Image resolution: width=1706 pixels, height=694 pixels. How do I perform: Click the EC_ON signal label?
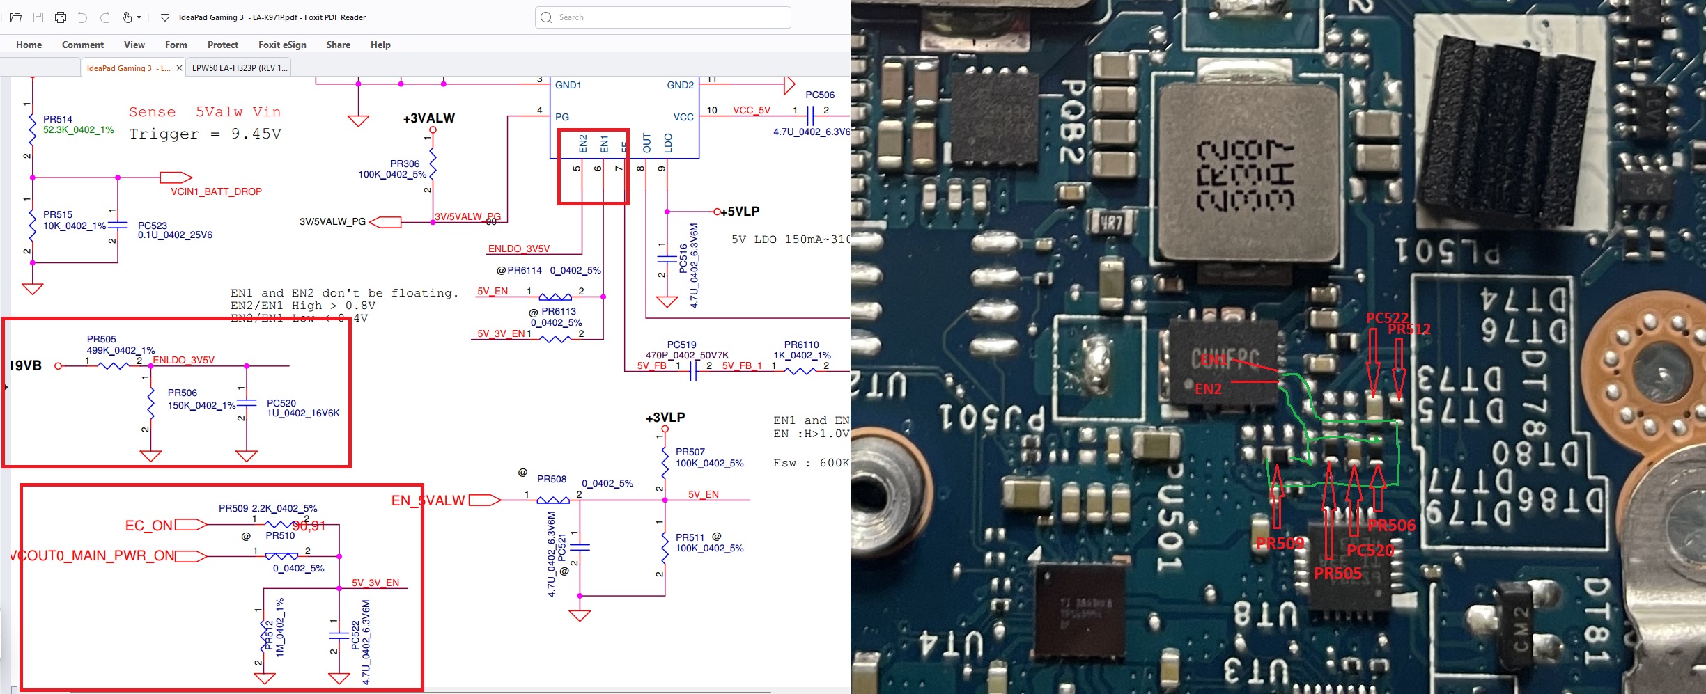(x=149, y=526)
